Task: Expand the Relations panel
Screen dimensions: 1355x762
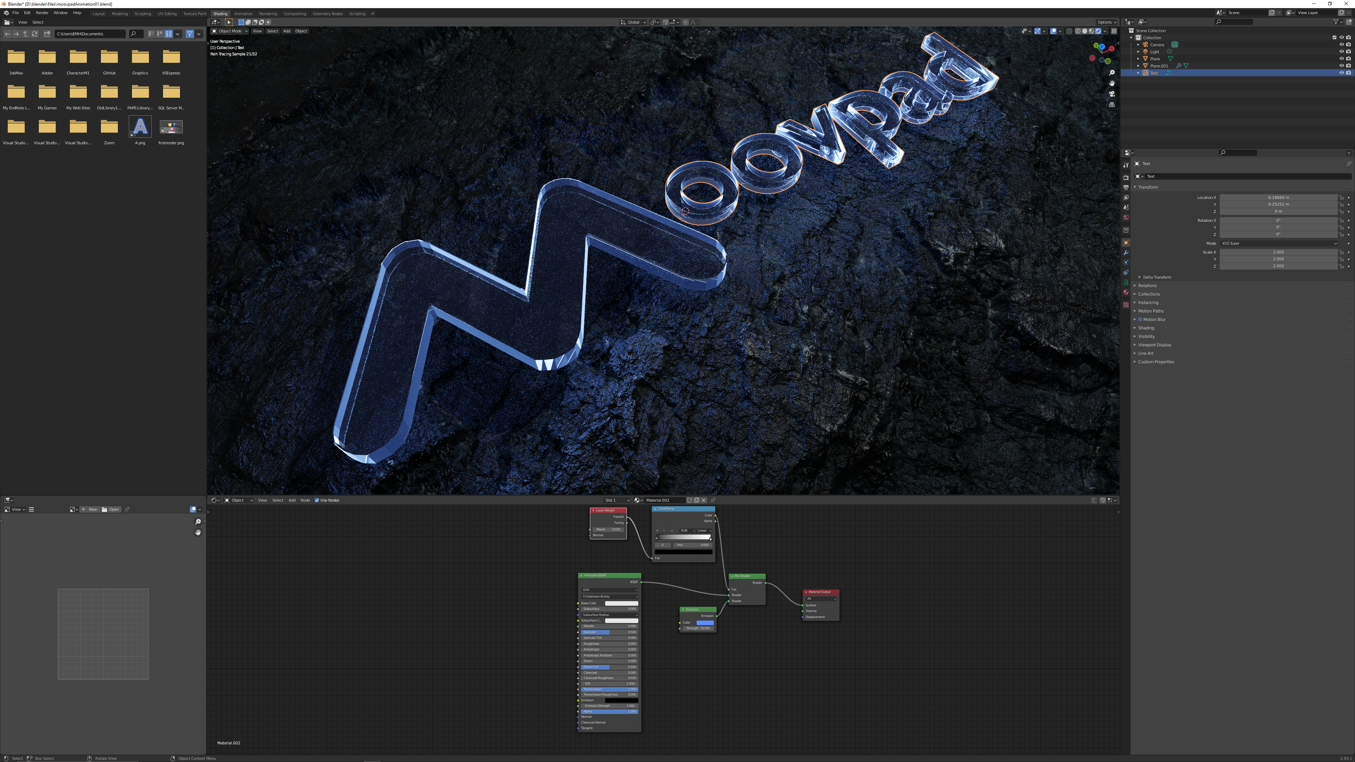Action: pyautogui.click(x=1147, y=285)
